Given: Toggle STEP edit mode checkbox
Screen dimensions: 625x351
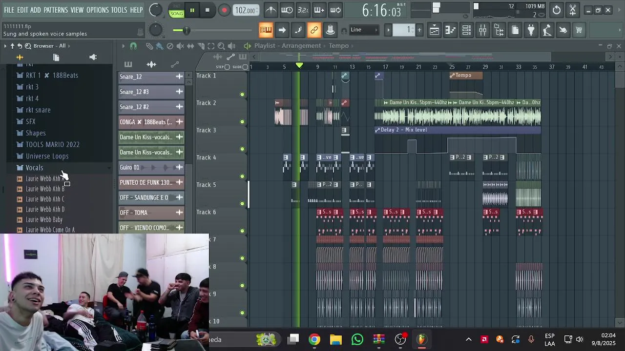Looking at the screenshot, I should (227, 67).
